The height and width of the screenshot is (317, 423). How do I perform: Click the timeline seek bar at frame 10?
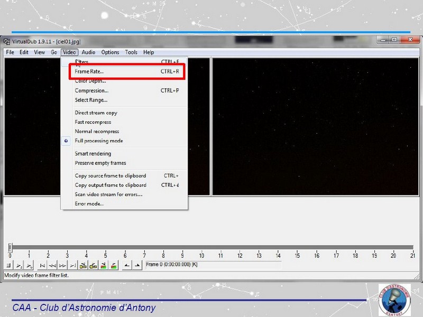[x=201, y=247]
